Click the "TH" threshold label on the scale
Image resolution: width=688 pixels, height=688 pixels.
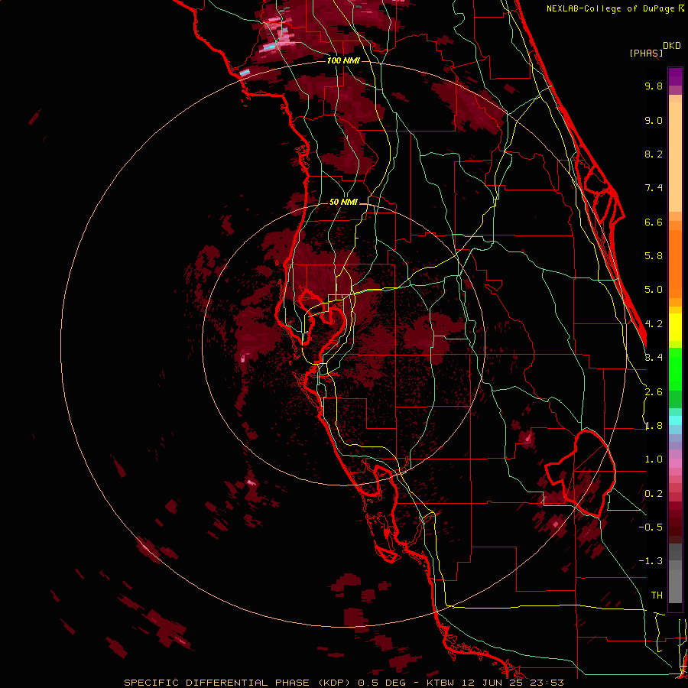(657, 596)
